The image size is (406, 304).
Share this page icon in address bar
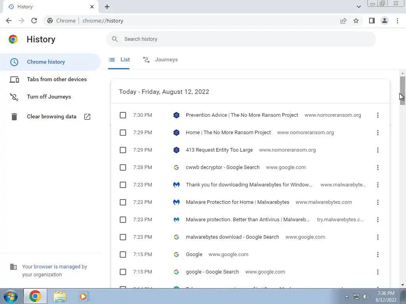point(343,21)
